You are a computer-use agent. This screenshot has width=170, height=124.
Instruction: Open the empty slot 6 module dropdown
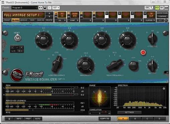(124, 20)
